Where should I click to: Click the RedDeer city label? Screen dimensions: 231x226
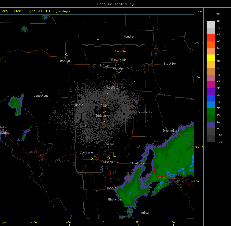[x=118, y=68]
